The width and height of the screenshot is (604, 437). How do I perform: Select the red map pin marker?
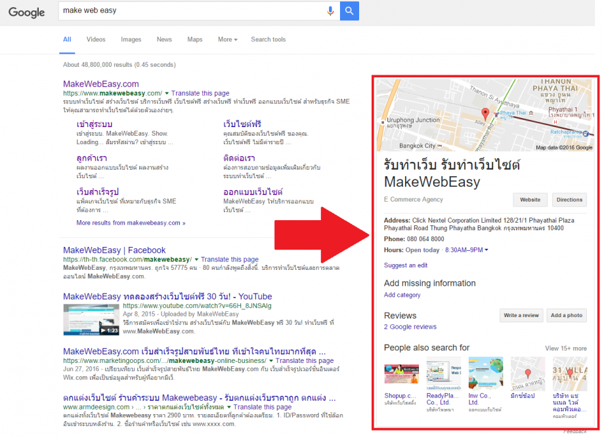(x=485, y=113)
